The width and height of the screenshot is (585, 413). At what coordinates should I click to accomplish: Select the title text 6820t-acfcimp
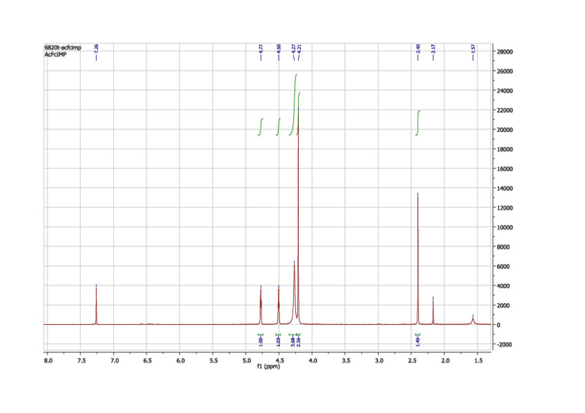click(61, 48)
